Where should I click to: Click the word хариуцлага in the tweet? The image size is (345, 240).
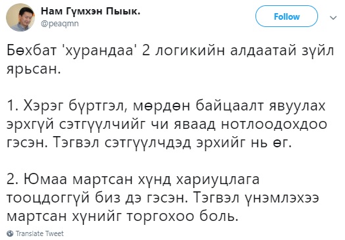[218, 180]
